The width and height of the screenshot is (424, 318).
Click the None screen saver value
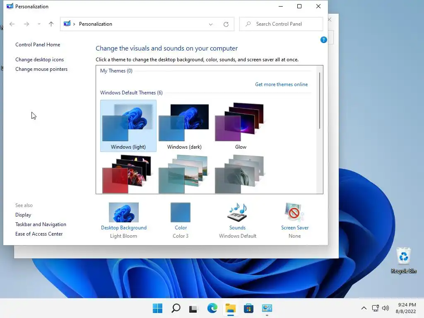pos(294,236)
